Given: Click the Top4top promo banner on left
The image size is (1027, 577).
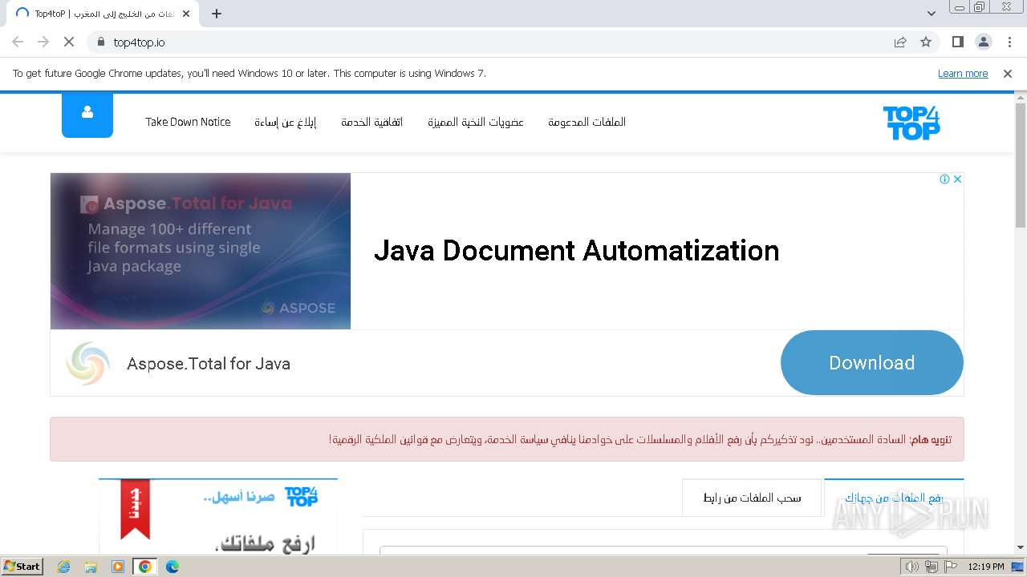Looking at the screenshot, I should (x=218, y=516).
